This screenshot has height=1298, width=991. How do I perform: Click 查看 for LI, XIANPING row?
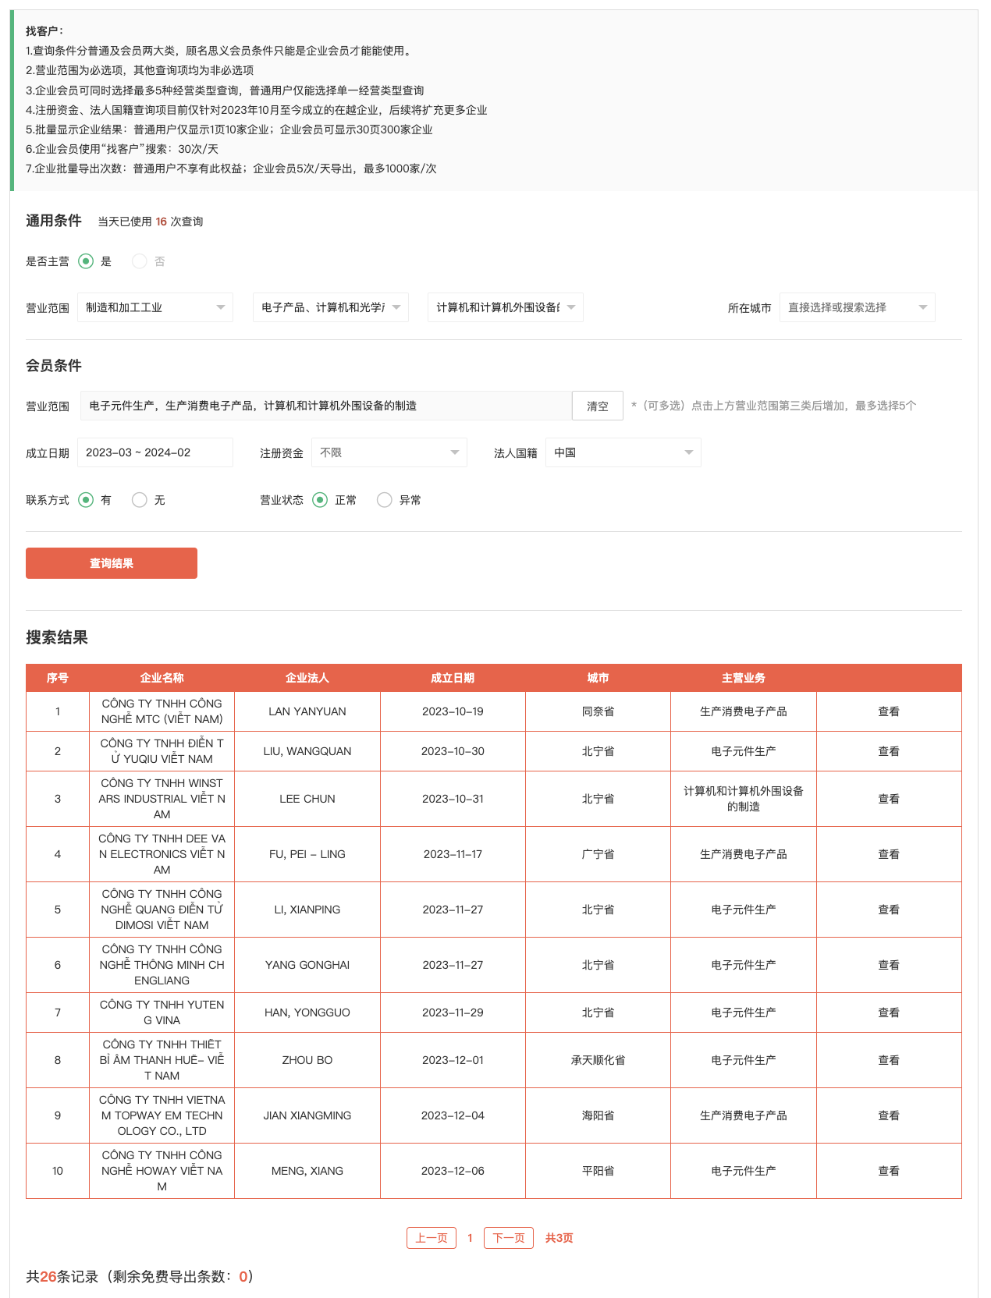(x=889, y=910)
